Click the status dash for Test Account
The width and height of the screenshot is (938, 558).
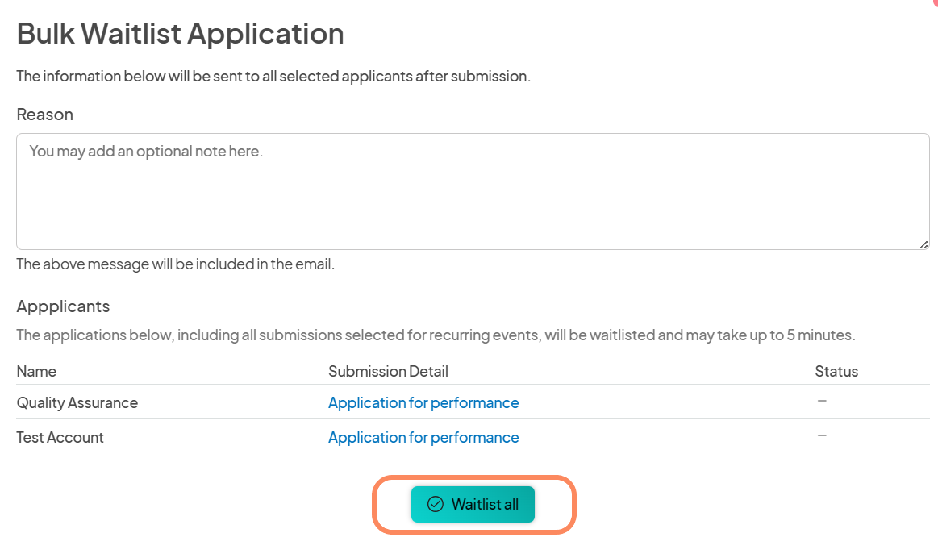[822, 435]
